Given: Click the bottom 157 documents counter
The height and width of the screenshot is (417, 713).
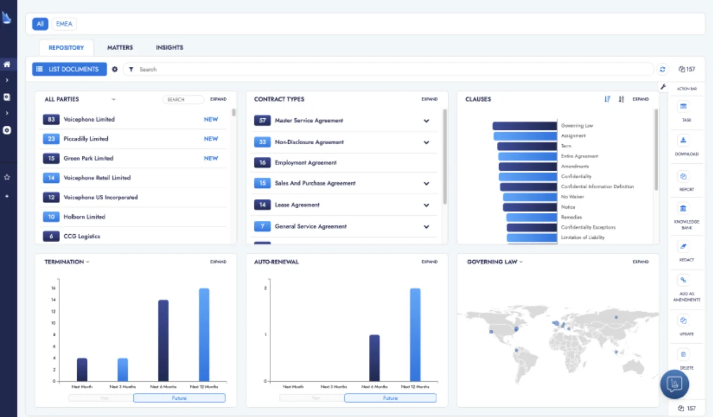Looking at the screenshot, I should (x=686, y=408).
